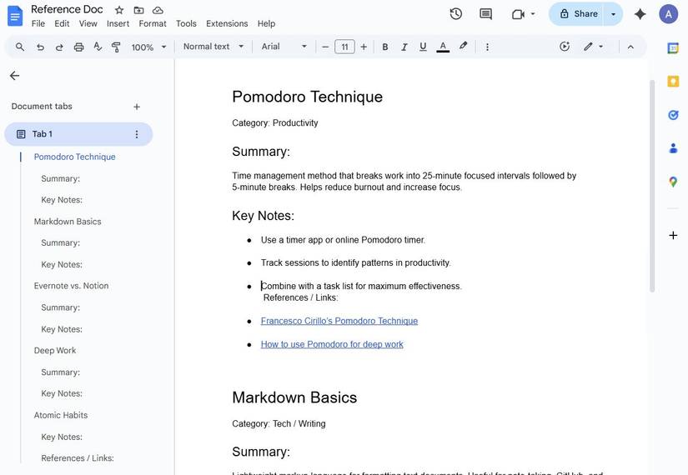Open the text color picker
This screenshot has width=688, height=475.
point(443,47)
